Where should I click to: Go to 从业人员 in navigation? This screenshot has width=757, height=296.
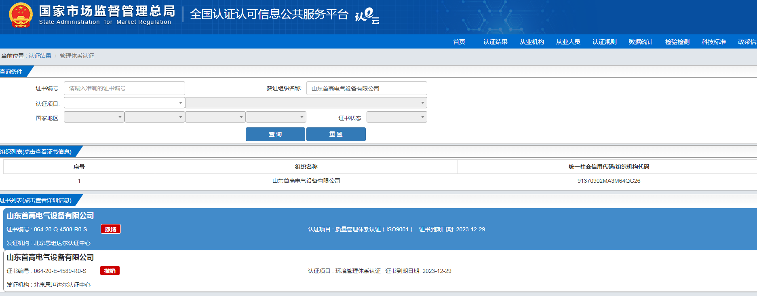[x=568, y=42]
